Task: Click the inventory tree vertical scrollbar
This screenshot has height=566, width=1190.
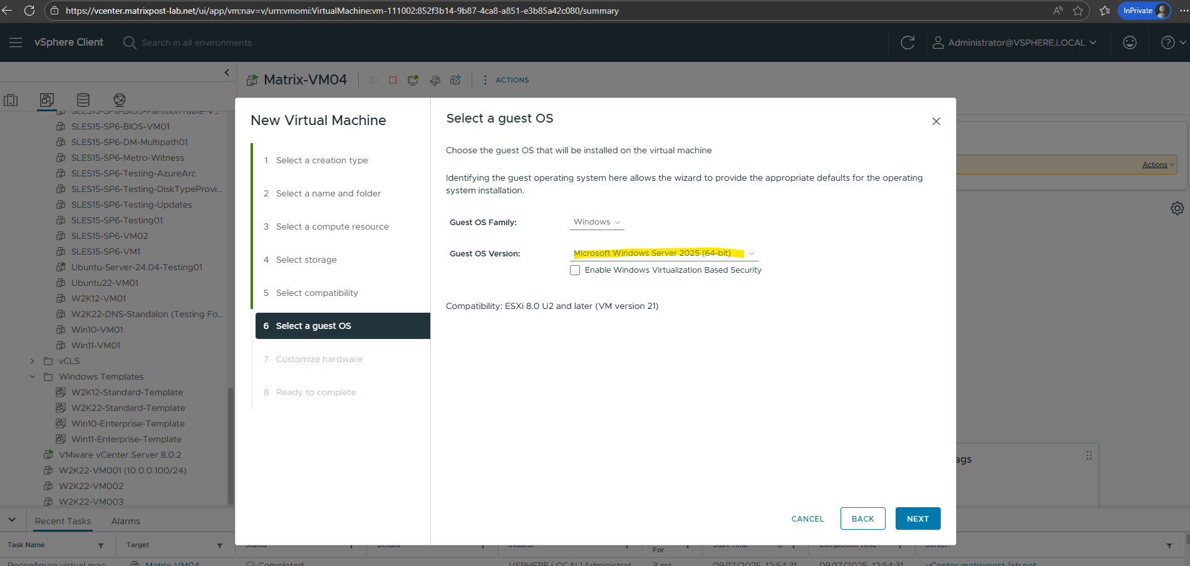Action: [230, 445]
